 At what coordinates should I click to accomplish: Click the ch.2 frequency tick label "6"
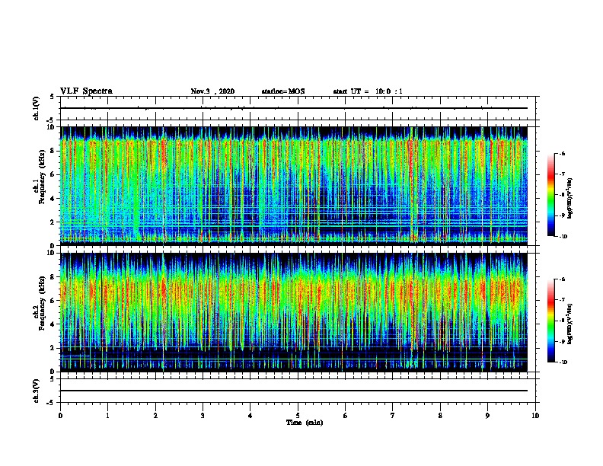[53, 301]
